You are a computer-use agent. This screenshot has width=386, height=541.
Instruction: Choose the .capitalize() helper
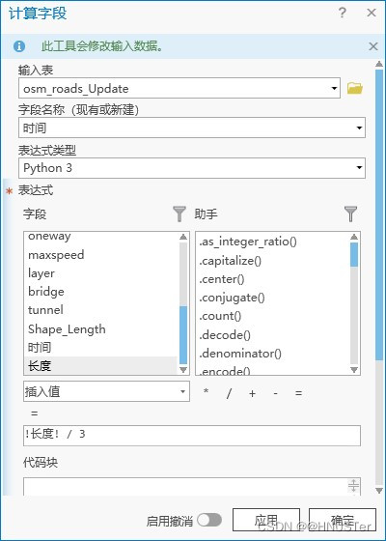(x=231, y=261)
